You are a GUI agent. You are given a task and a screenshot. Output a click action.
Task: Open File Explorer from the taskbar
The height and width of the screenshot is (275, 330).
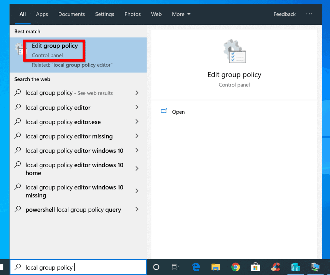(216, 267)
